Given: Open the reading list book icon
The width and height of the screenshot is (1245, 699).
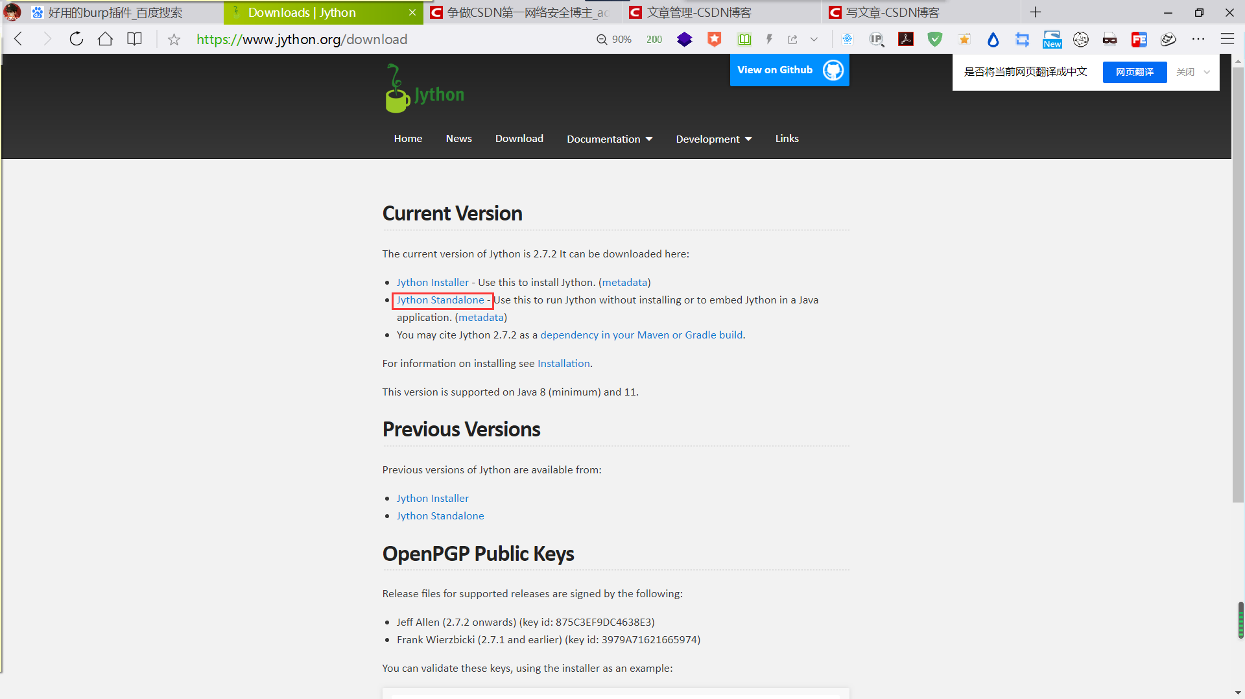Looking at the screenshot, I should (x=134, y=40).
